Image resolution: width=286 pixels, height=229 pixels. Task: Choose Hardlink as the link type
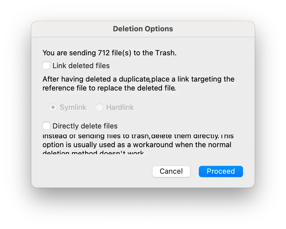click(99, 107)
